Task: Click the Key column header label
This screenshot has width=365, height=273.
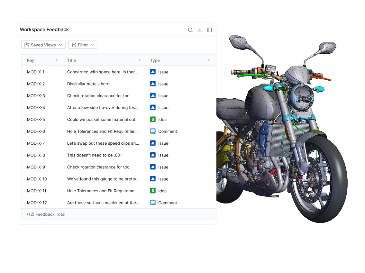Action: 30,60
